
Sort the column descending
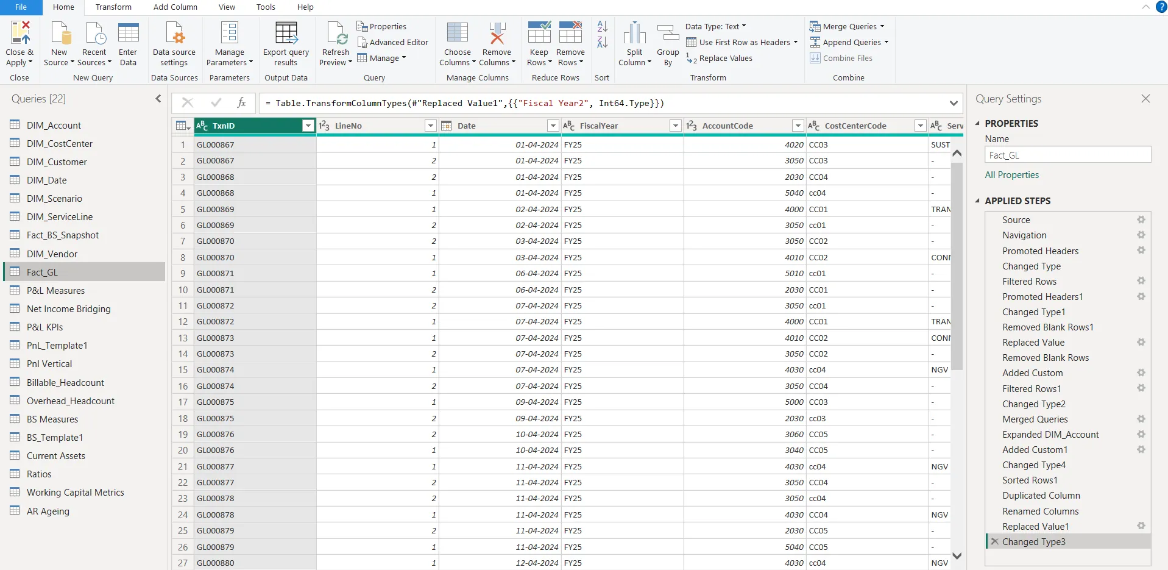[602, 42]
